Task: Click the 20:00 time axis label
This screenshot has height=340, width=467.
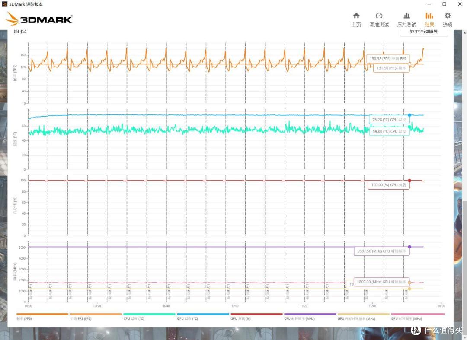Action: pyautogui.click(x=441, y=306)
